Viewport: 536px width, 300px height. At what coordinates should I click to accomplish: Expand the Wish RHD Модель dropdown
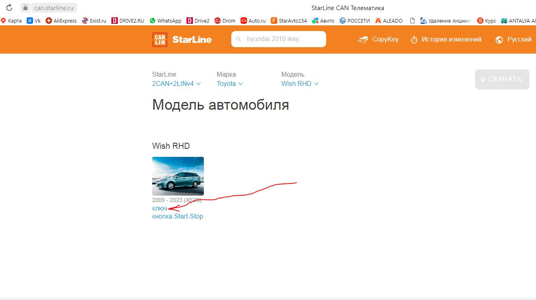[x=300, y=84]
